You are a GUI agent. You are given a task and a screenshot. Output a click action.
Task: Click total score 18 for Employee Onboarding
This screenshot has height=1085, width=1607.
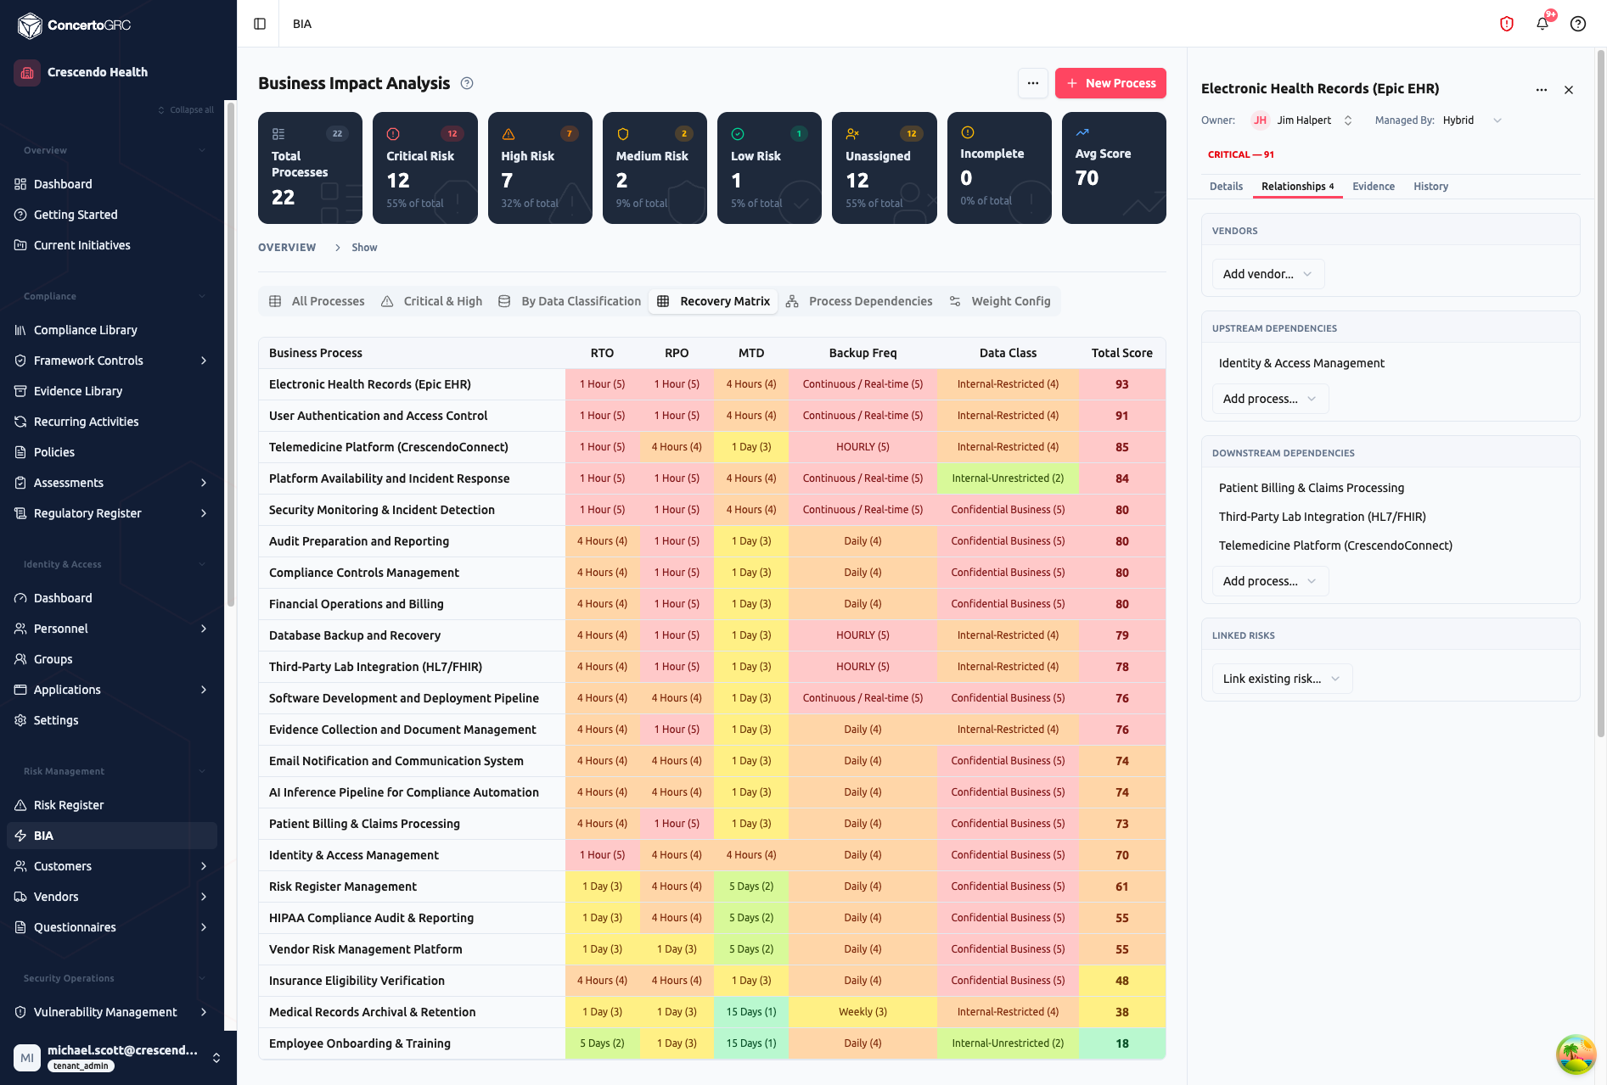(x=1121, y=1043)
